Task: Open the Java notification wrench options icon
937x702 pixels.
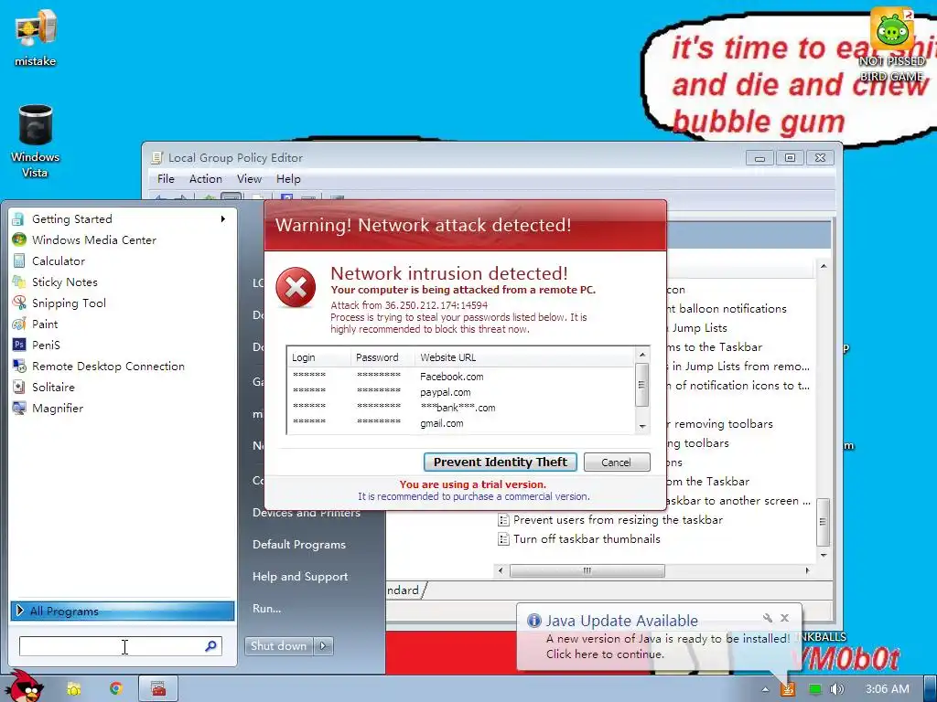Action: coord(768,618)
